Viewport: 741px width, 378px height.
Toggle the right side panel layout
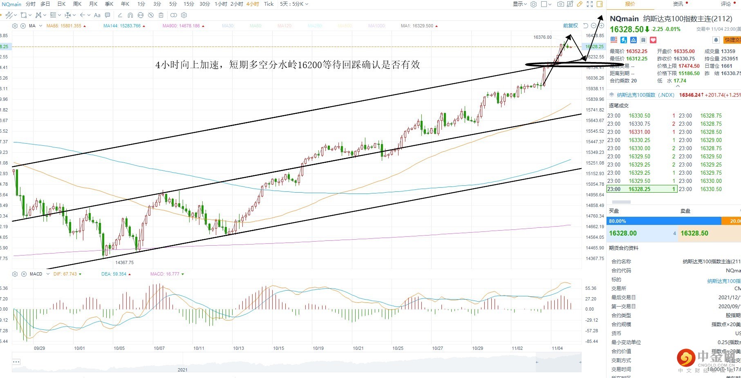point(600,4)
